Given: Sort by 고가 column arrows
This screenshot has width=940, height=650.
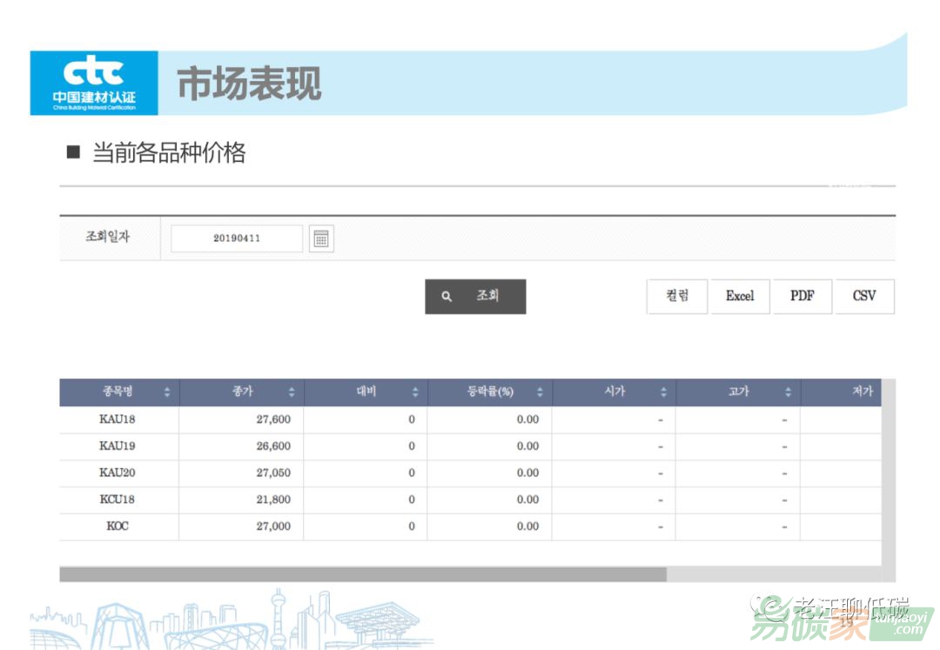Looking at the screenshot, I should 788,393.
